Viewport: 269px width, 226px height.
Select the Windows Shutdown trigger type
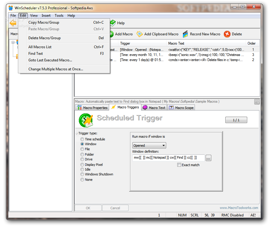click(x=82, y=174)
